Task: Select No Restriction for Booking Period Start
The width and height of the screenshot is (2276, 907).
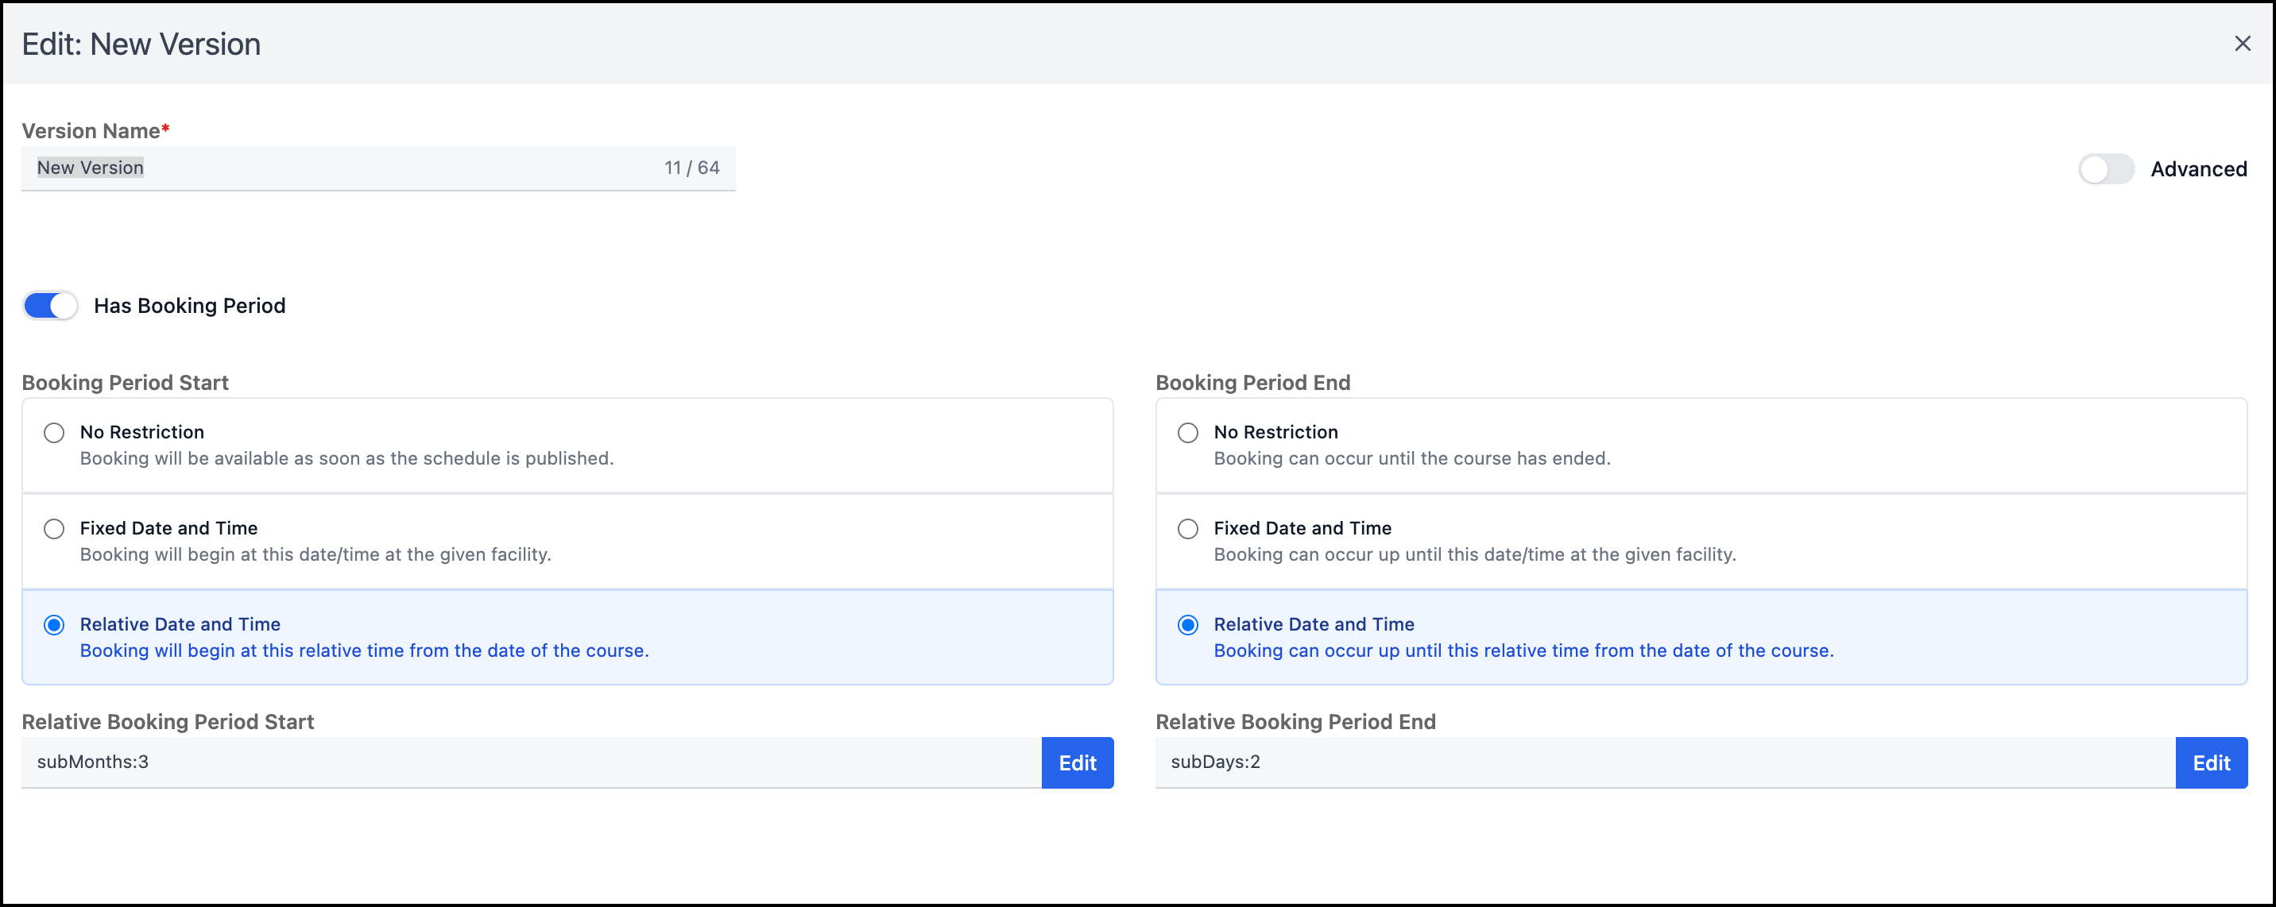Action: tap(54, 433)
